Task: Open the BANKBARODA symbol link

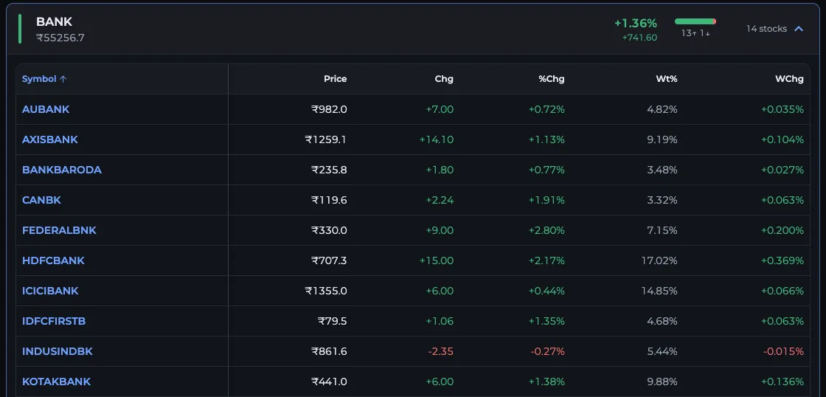Action: tap(62, 170)
